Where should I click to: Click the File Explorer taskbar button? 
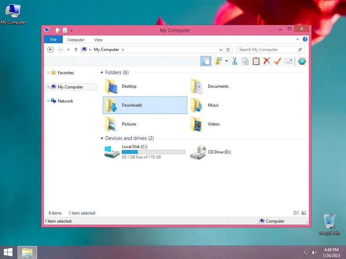tap(27, 252)
